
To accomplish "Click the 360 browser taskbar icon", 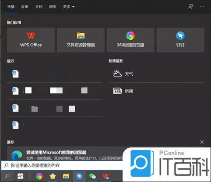I will (39, 176).
